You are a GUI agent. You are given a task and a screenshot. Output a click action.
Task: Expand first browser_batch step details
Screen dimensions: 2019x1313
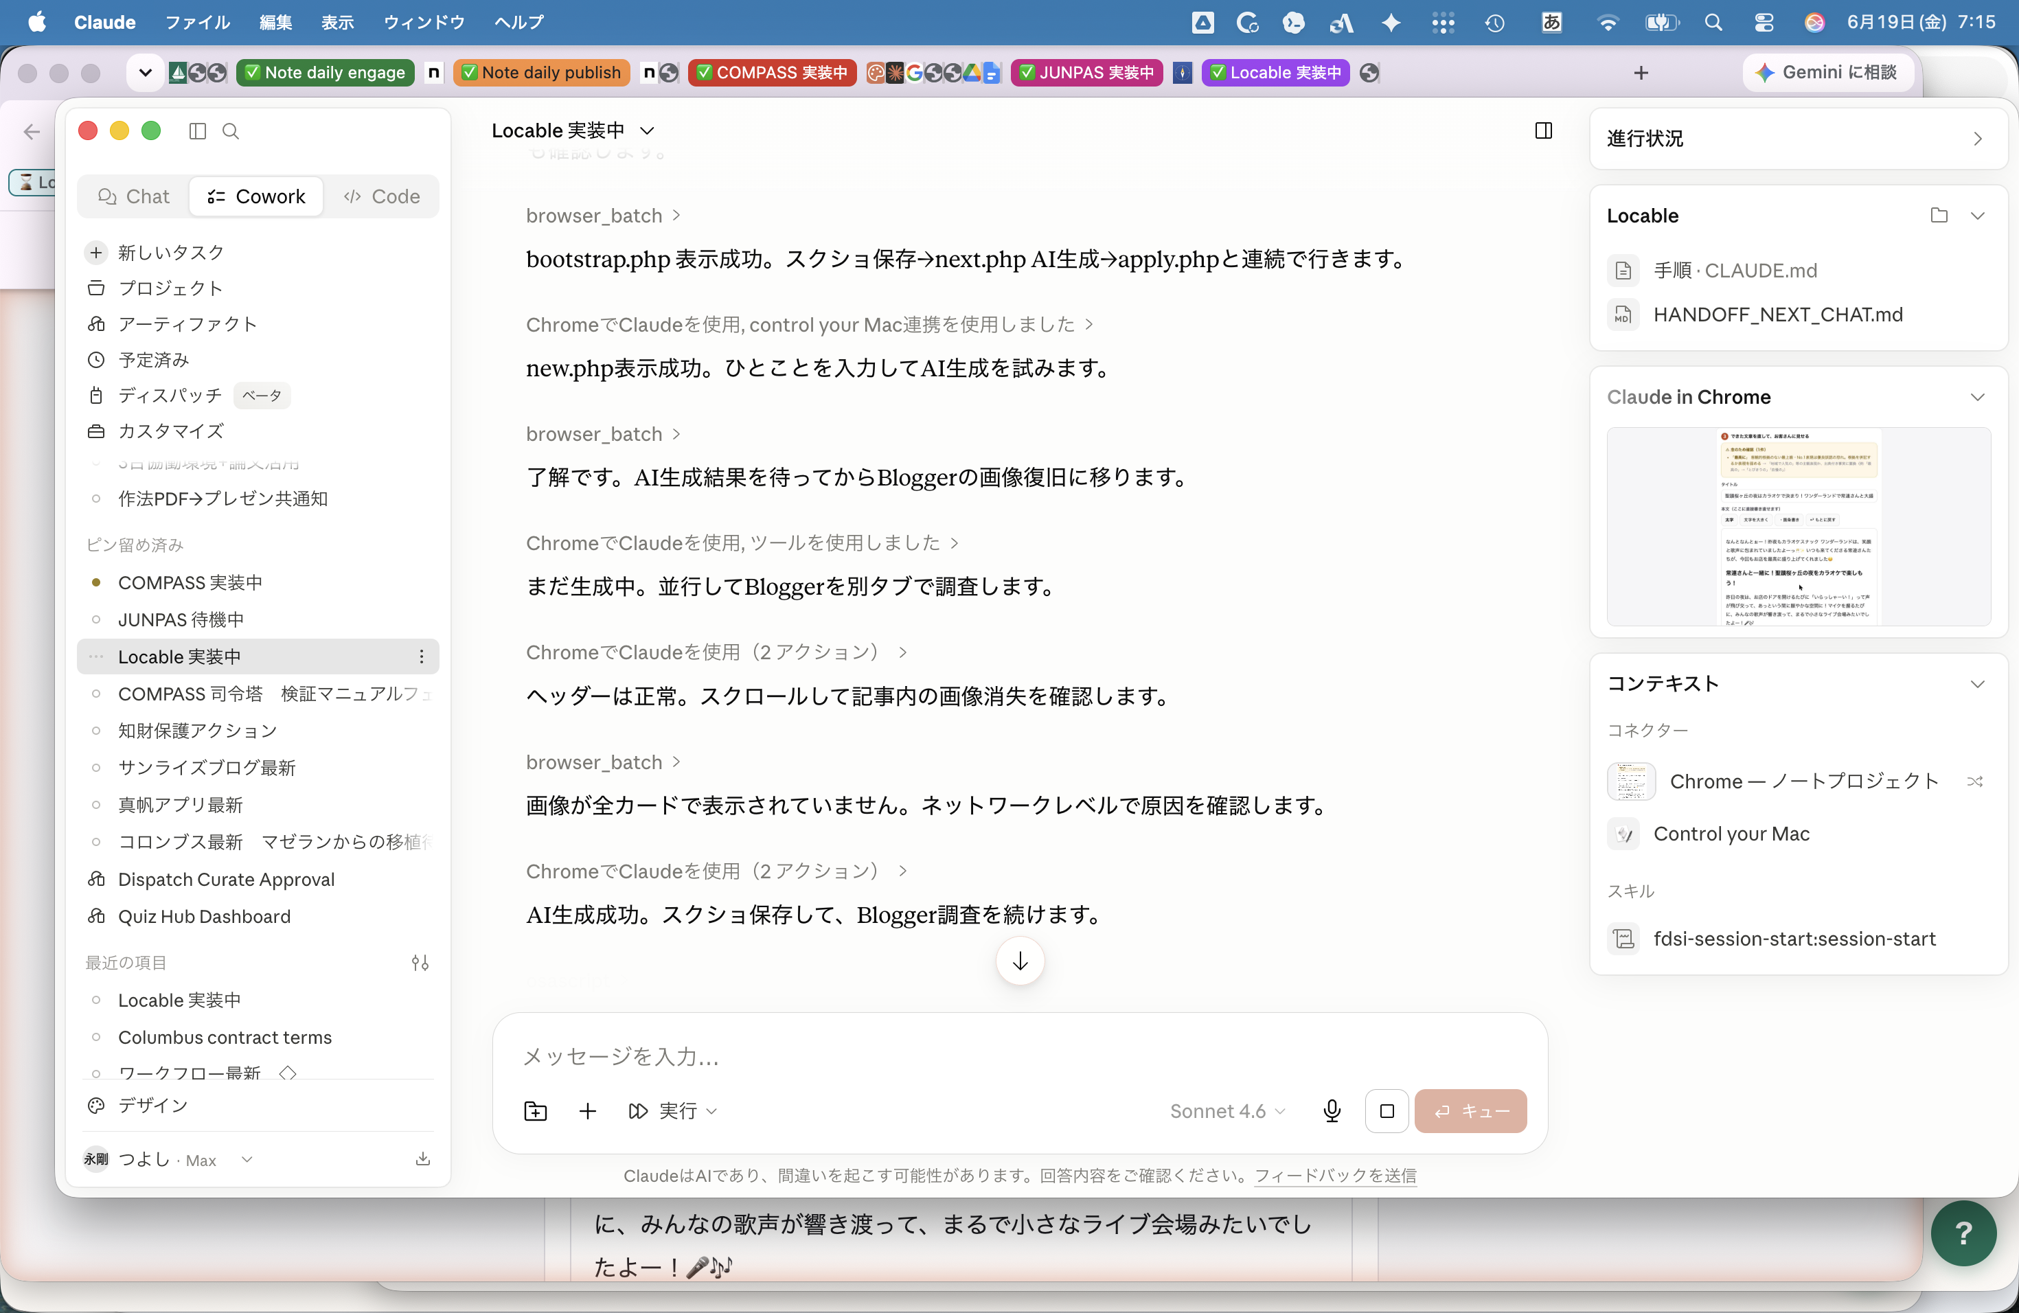pos(603,216)
